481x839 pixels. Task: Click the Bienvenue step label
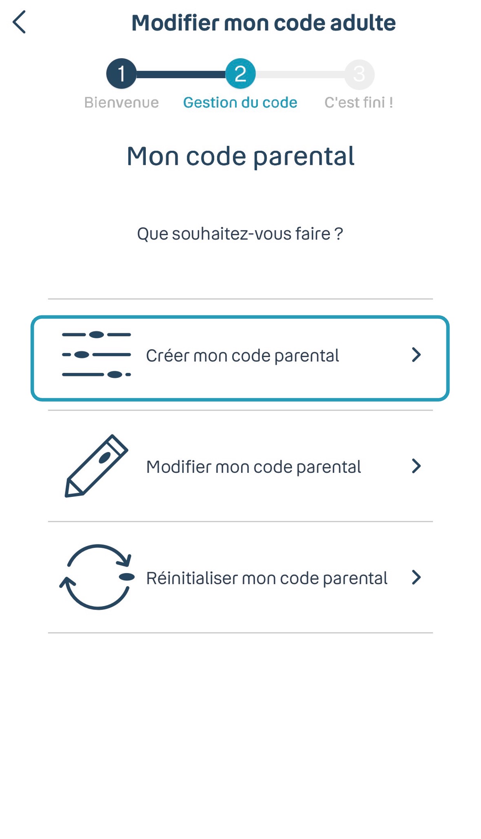(x=121, y=103)
